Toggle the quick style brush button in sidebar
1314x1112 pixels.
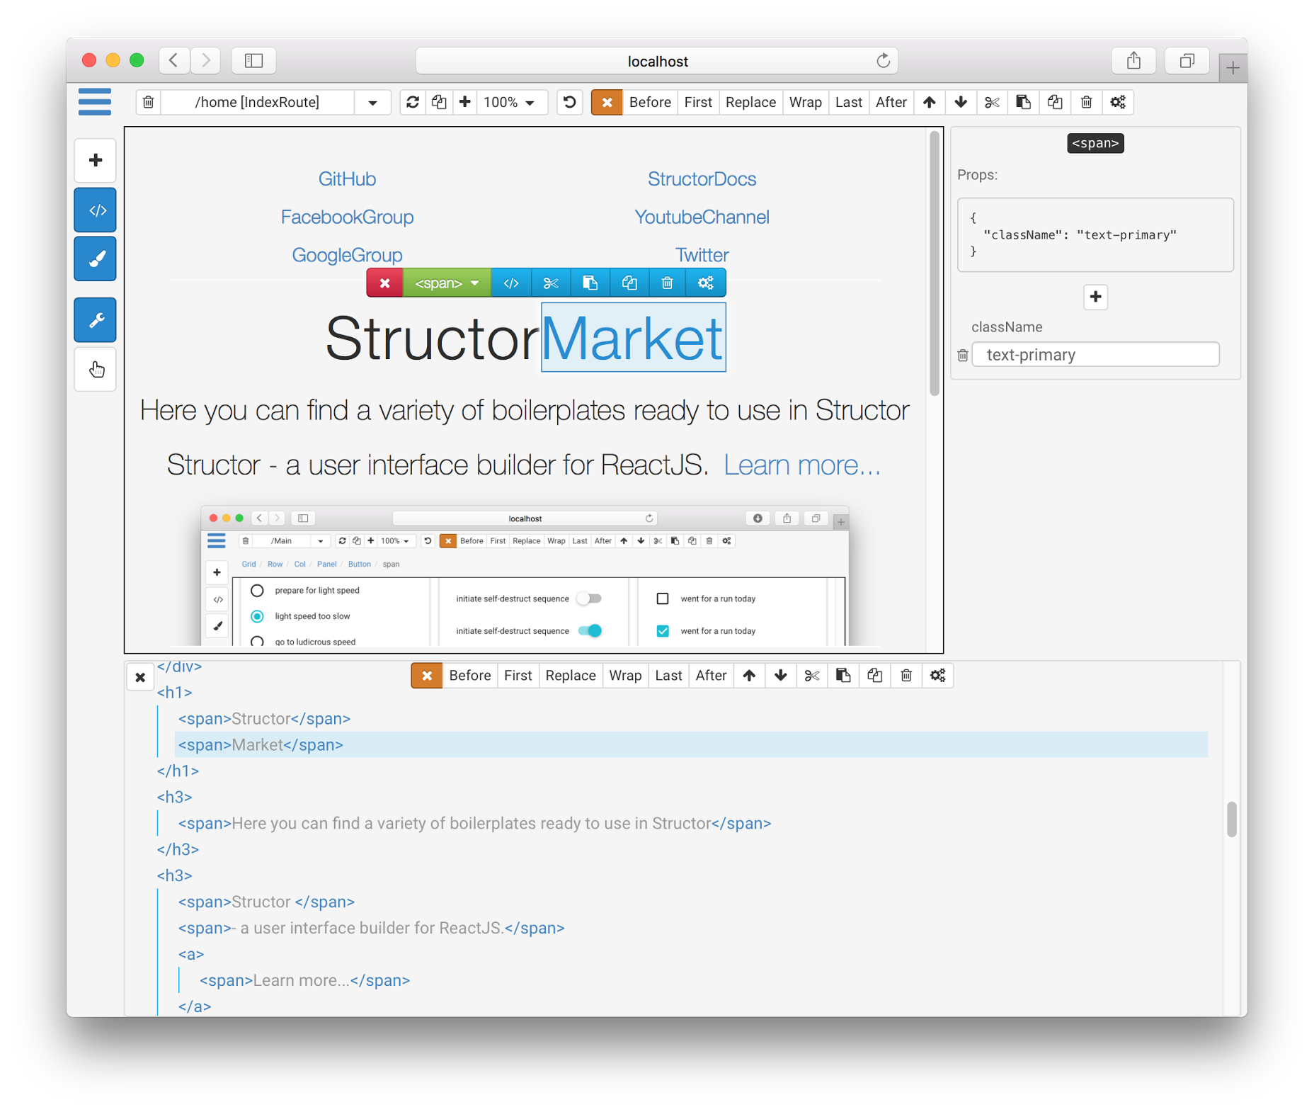tap(96, 259)
